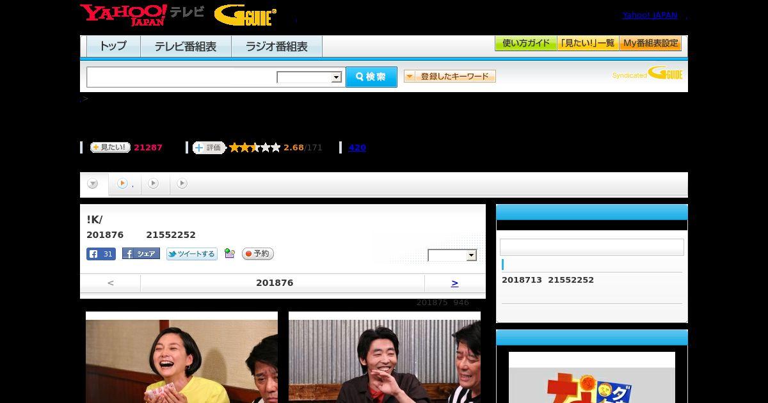768x403 pixels.
Task: Open the トップ tab
Action: point(113,46)
